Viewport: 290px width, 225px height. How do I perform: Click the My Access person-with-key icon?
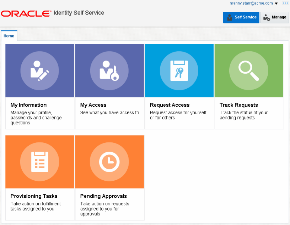coord(109,71)
